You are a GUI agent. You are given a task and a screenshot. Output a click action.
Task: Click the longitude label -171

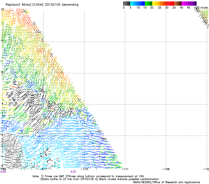click(x=125, y=169)
